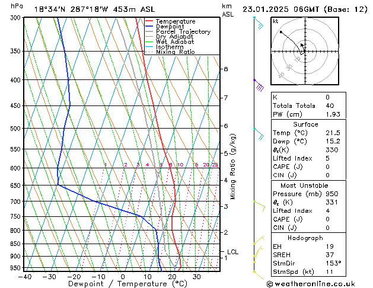Click the Dry Adiabat legend entry
The height and width of the screenshot is (288, 373).
pyautogui.click(x=174, y=37)
